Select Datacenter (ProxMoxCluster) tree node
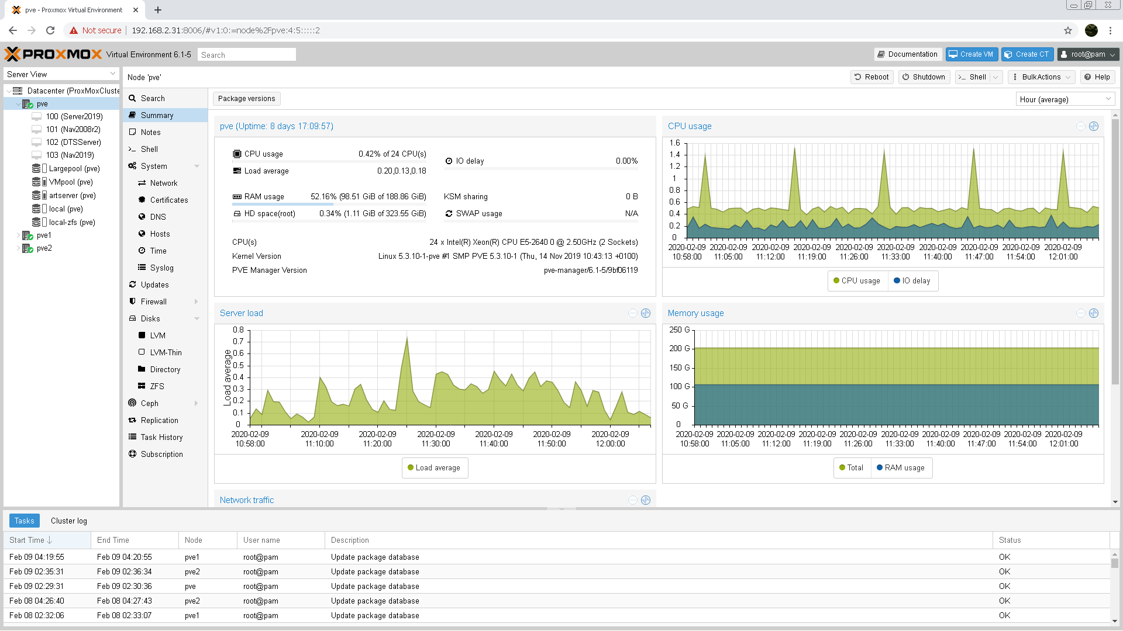Image resolution: width=1123 pixels, height=631 pixels. [73, 91]
